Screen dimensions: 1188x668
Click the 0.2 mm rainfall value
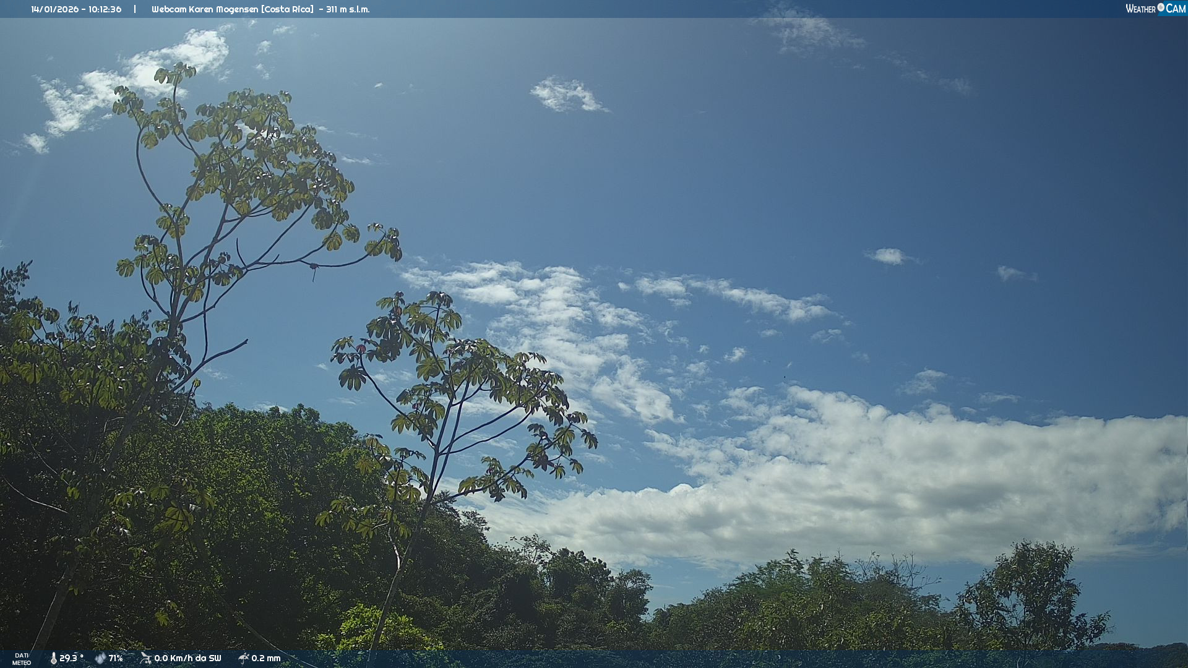(x=266, y=659)
